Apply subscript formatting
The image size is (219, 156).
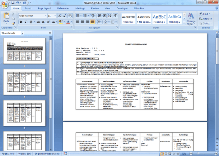pos(43,22)
